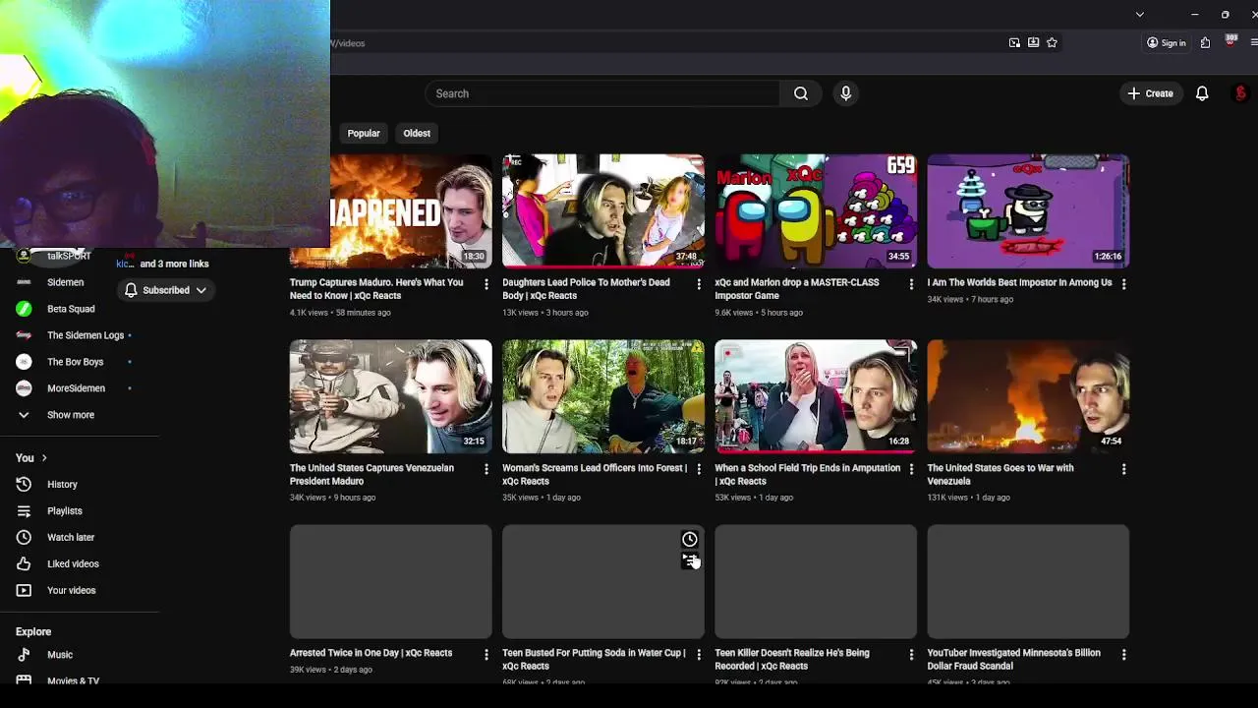Click browser Sign in button

tap(1167, 42)
